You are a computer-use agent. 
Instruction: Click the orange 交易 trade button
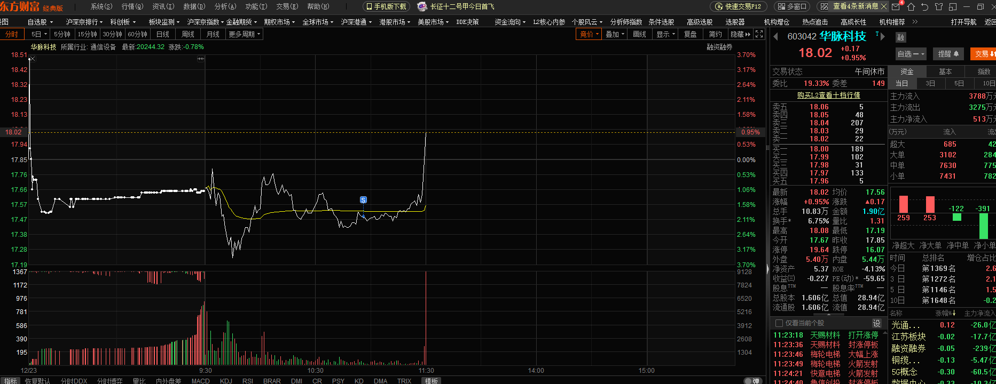pos(983,54)
